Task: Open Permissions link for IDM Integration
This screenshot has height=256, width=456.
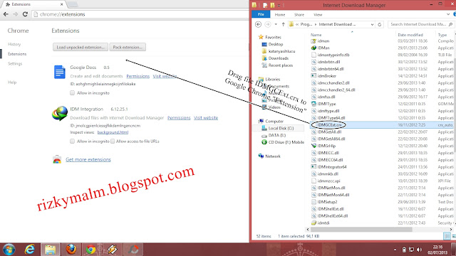Action: pos(179,117)
